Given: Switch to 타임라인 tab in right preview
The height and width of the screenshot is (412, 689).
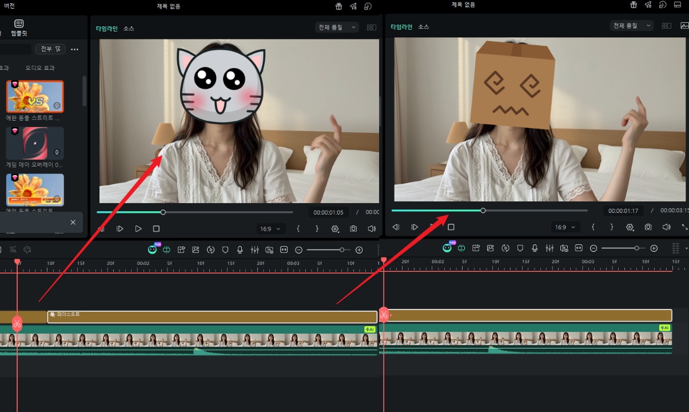Looking at the screenshot, I should [x=401, y=27].
